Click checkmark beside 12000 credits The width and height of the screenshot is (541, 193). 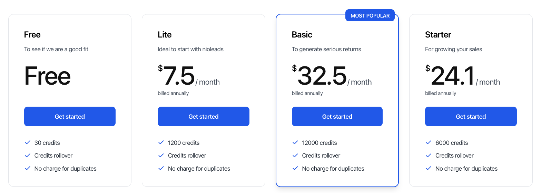[x=295, y=142]
